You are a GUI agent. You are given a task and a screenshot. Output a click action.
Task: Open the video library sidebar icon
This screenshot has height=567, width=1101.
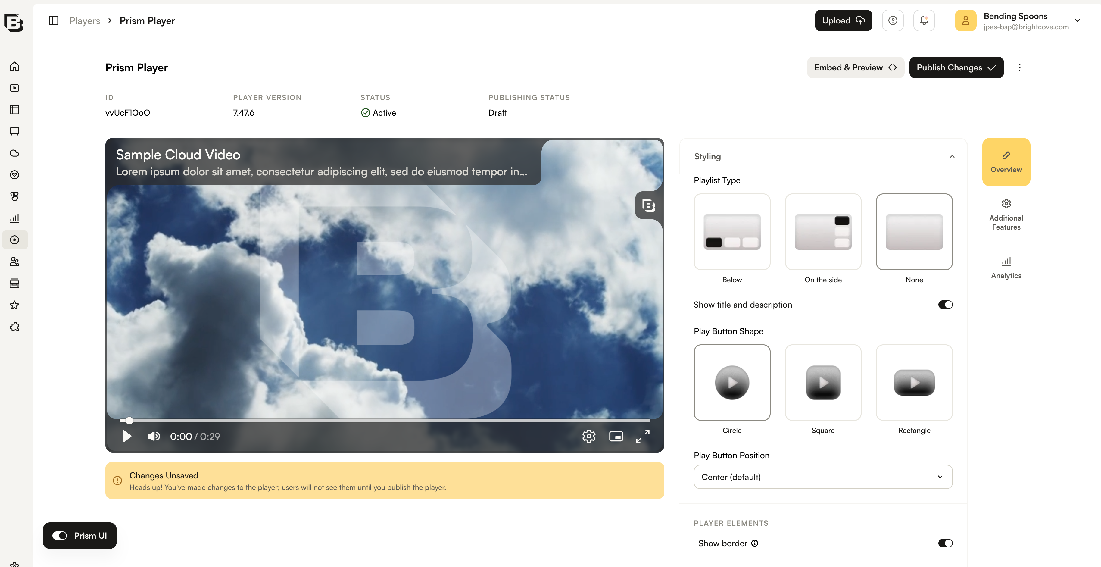14,88
